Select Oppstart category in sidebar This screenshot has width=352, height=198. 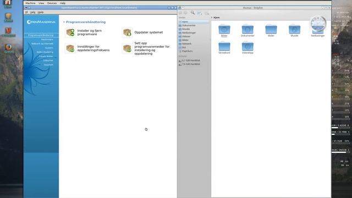[x=48, y=65]
